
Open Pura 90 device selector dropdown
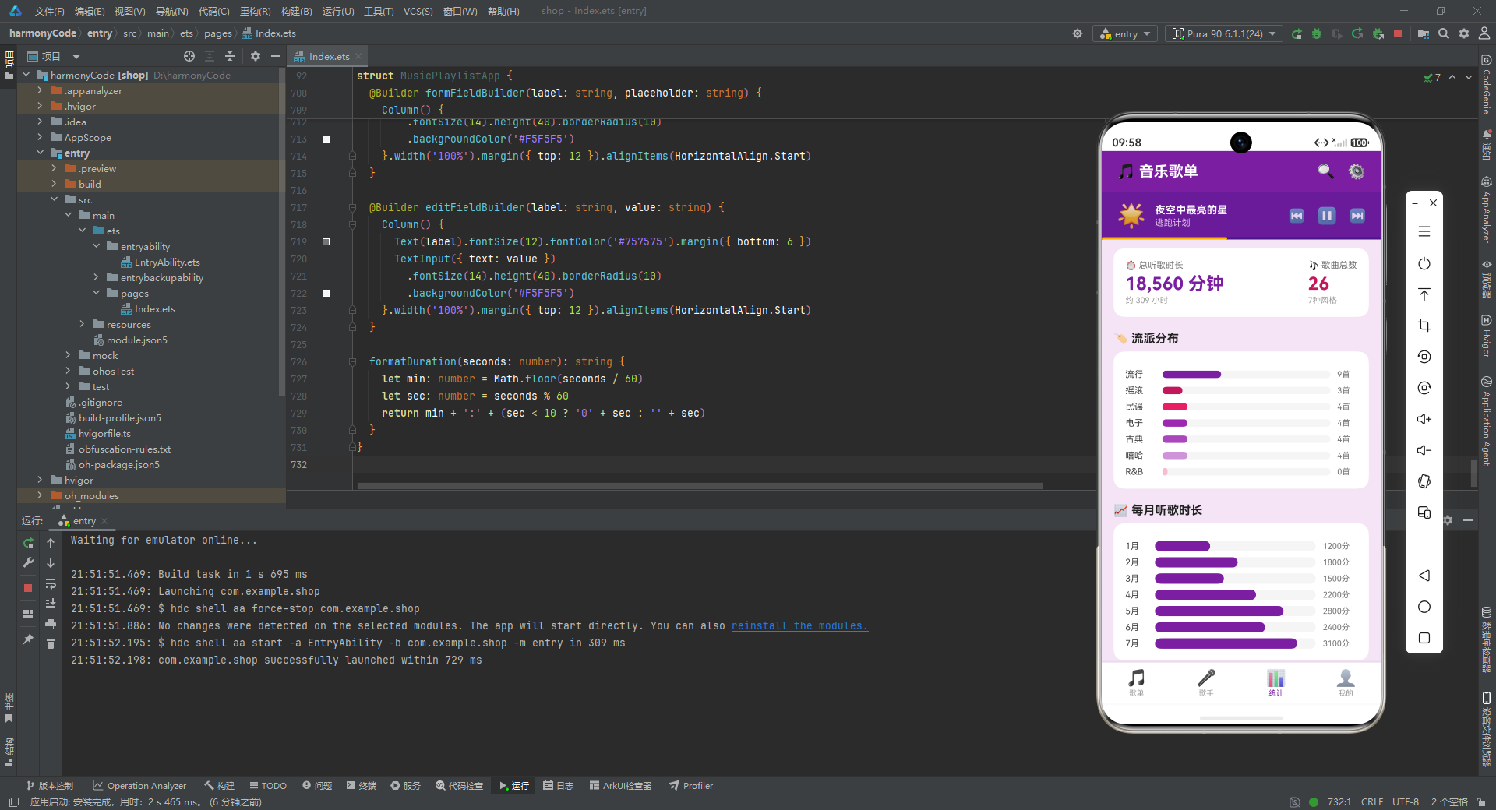click(1224, 34)
